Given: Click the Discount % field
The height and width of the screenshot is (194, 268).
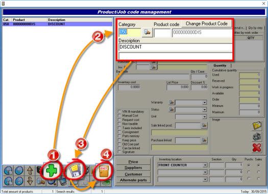Looking at the screenshot, I should pos(199,87).
